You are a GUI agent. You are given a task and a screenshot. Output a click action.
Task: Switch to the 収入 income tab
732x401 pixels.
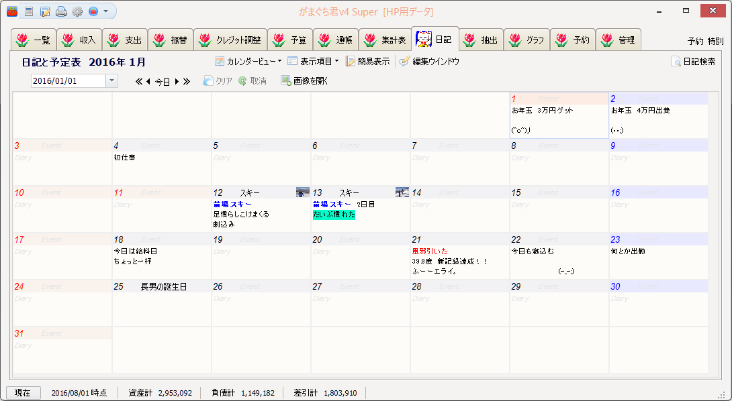pyautogui.click(x=79, y=40)
